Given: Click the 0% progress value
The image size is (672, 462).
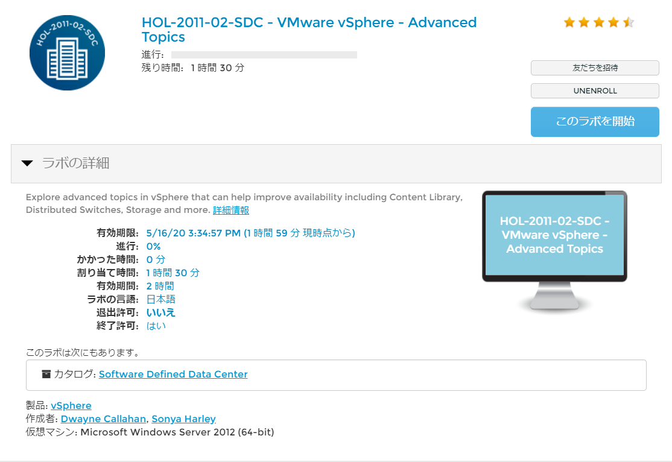Looking at the screenshot, I should (x=153, y=247).
